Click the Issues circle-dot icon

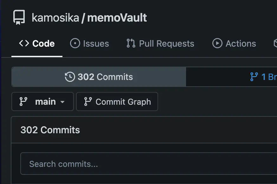[x=75, y=43]
